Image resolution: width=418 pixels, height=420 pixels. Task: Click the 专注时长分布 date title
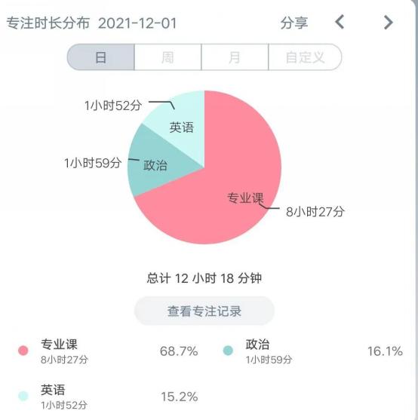point(91,23)
